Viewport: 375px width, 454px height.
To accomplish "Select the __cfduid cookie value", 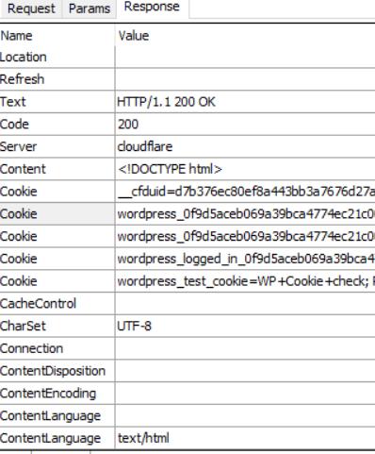I will tap(246, 192).
